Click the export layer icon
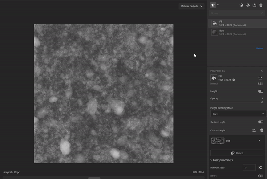 [254, 5]
